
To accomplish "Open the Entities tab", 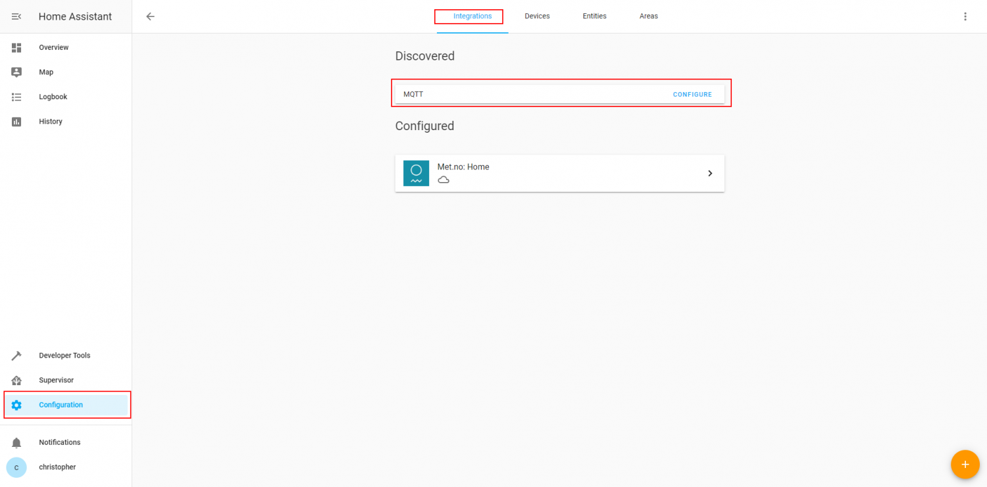I will pos(594,16).
